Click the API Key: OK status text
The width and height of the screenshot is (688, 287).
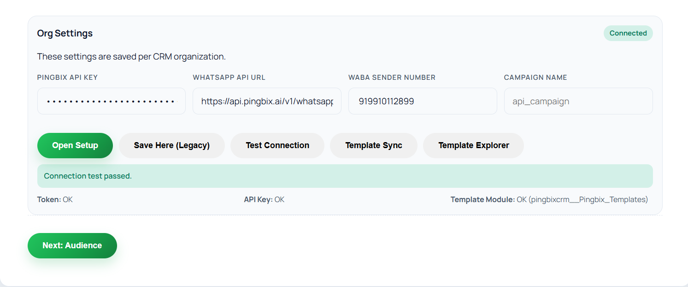(x=264, y=200)
